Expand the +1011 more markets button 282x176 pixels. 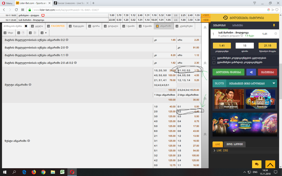click(x=205, y=15)
